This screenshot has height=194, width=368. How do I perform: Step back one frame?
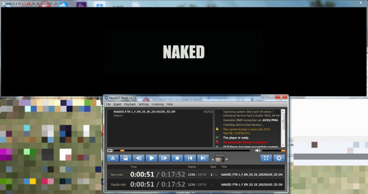click(138, 158)
